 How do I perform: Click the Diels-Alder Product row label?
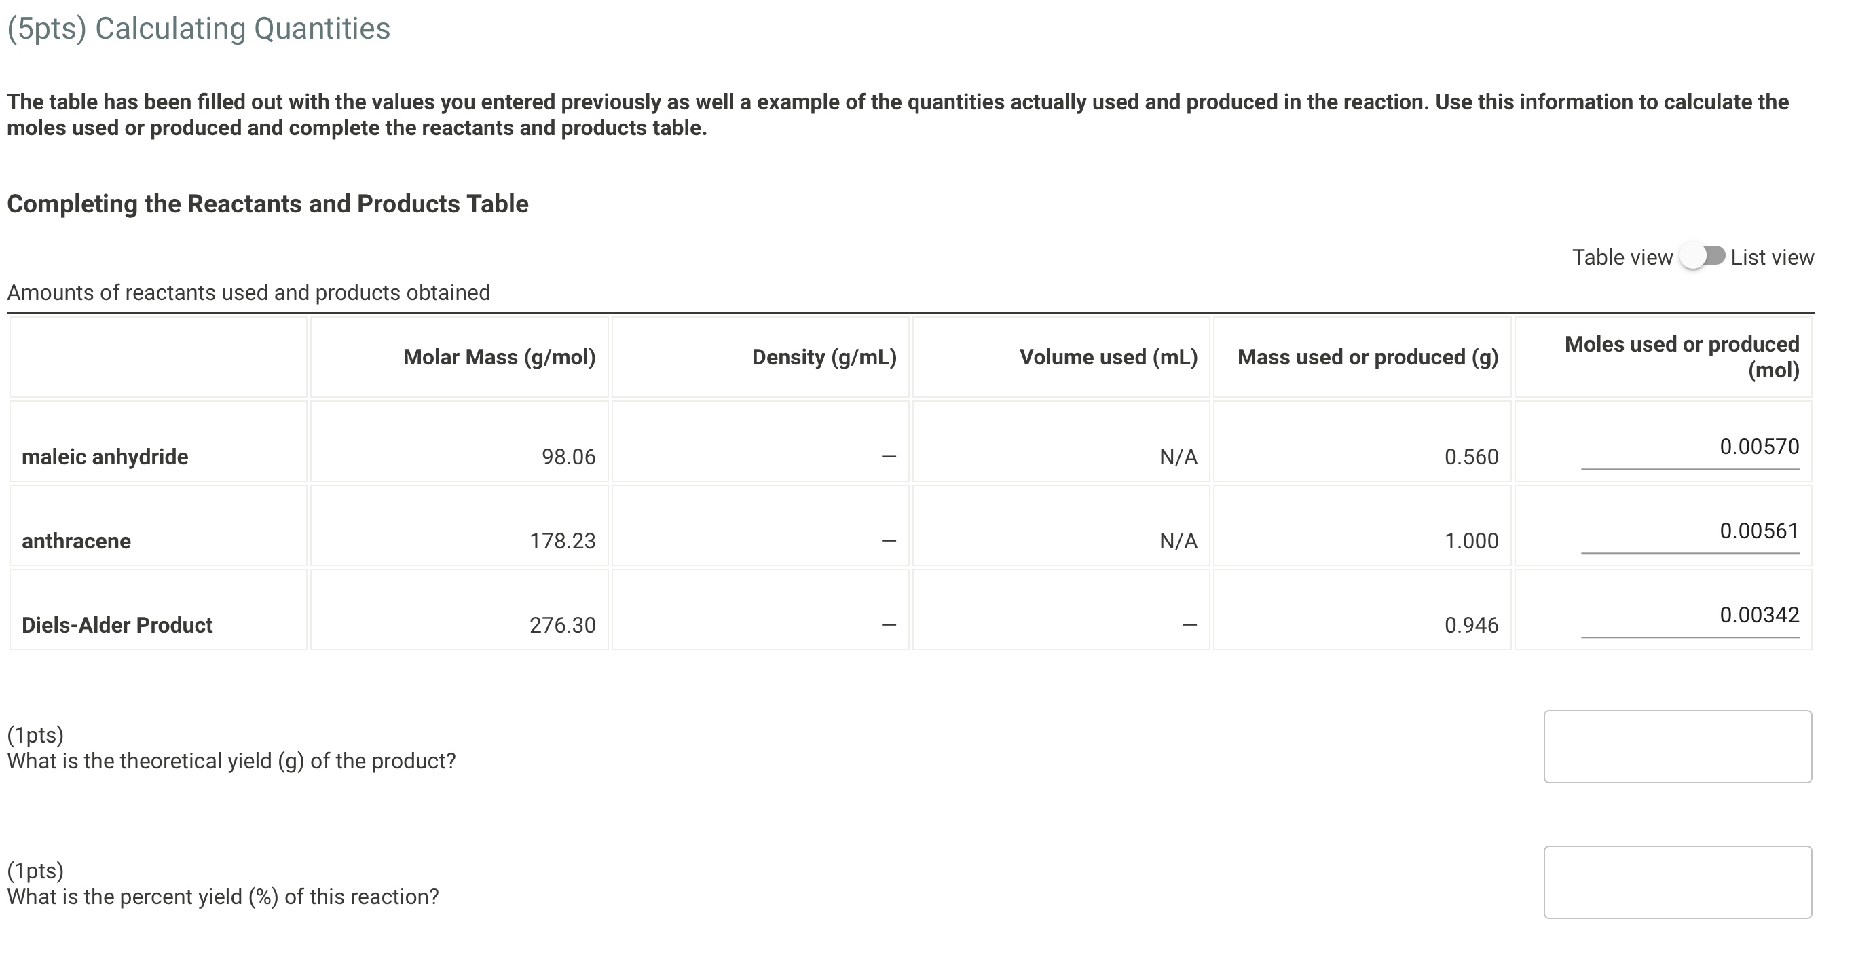tap(117, 624)
